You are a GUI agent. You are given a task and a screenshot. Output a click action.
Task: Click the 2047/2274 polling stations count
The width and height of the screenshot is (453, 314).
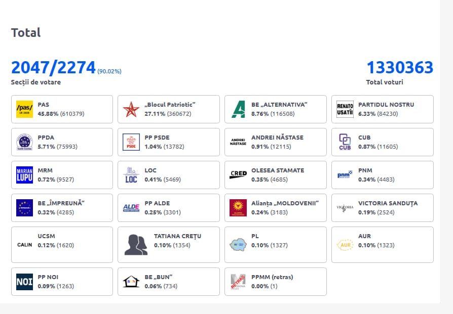click(x=53, y=67)
